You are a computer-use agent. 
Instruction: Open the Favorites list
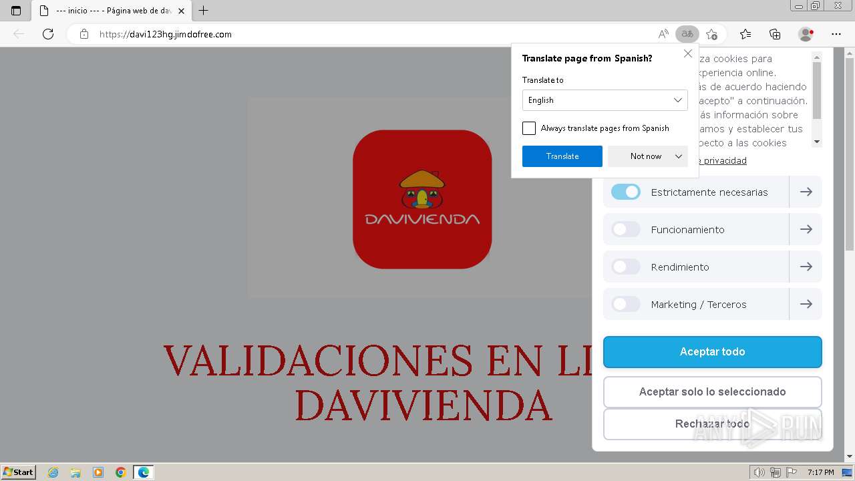745,34
